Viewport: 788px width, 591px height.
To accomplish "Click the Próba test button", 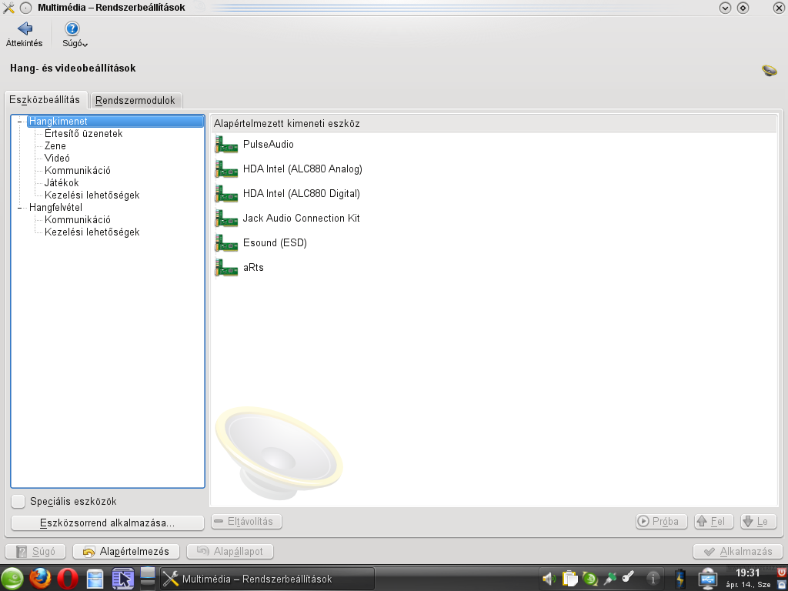I will [x=661, y=521].
